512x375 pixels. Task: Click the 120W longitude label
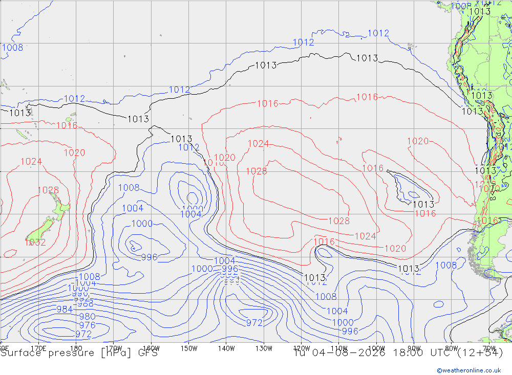point(302,348)
